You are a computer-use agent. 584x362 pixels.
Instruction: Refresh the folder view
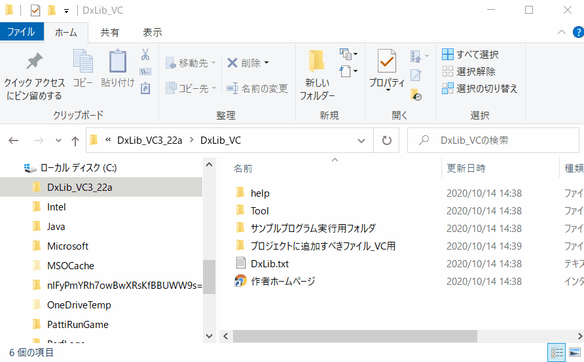click(x=386, y=140)
